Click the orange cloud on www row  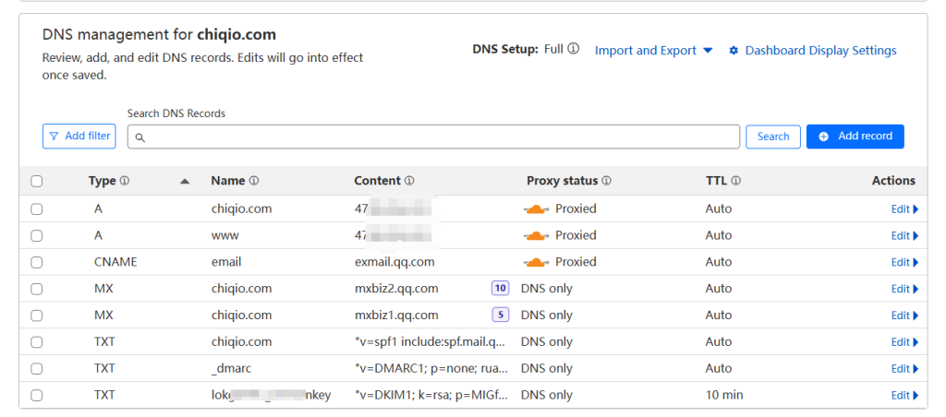click(536, 235)
